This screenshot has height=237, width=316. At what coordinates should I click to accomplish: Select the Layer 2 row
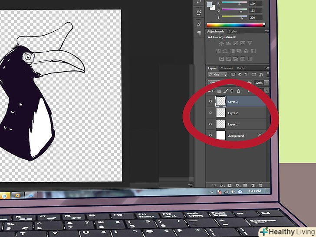pos(237,113)
